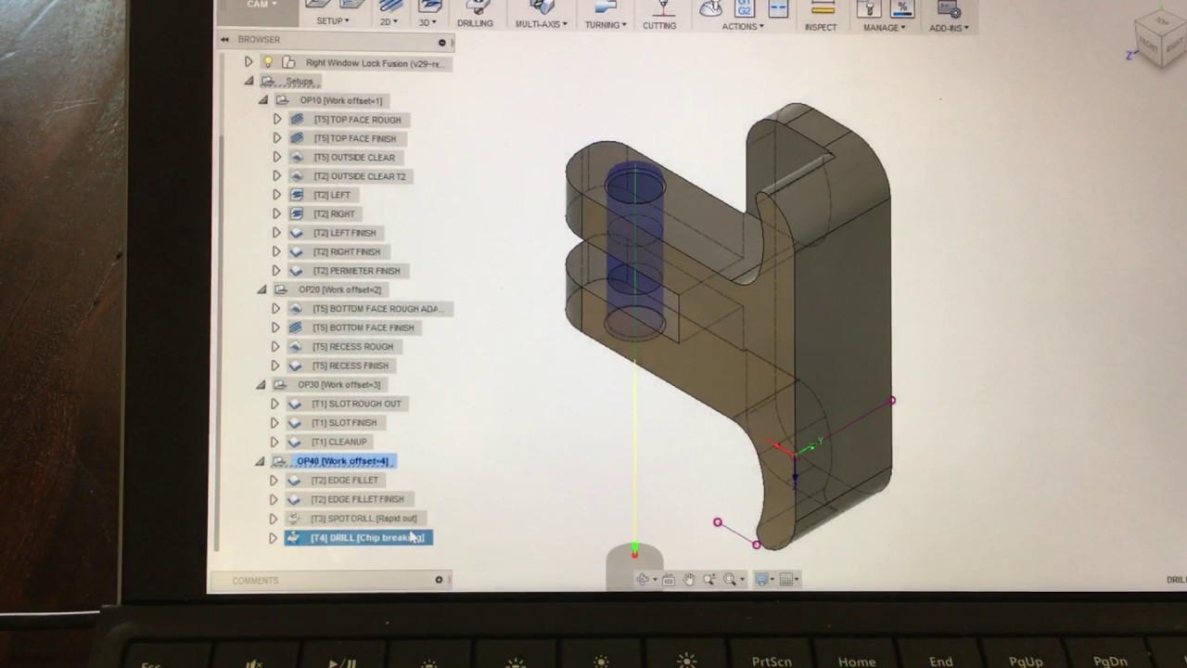Open the MANAGE dropdown

click(885, 27)
